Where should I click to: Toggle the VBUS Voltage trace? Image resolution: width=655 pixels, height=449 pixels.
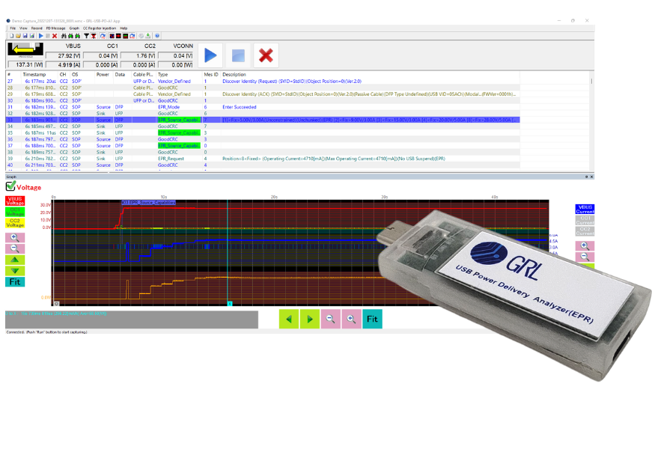pyautogui.click(x=14, y=201)
